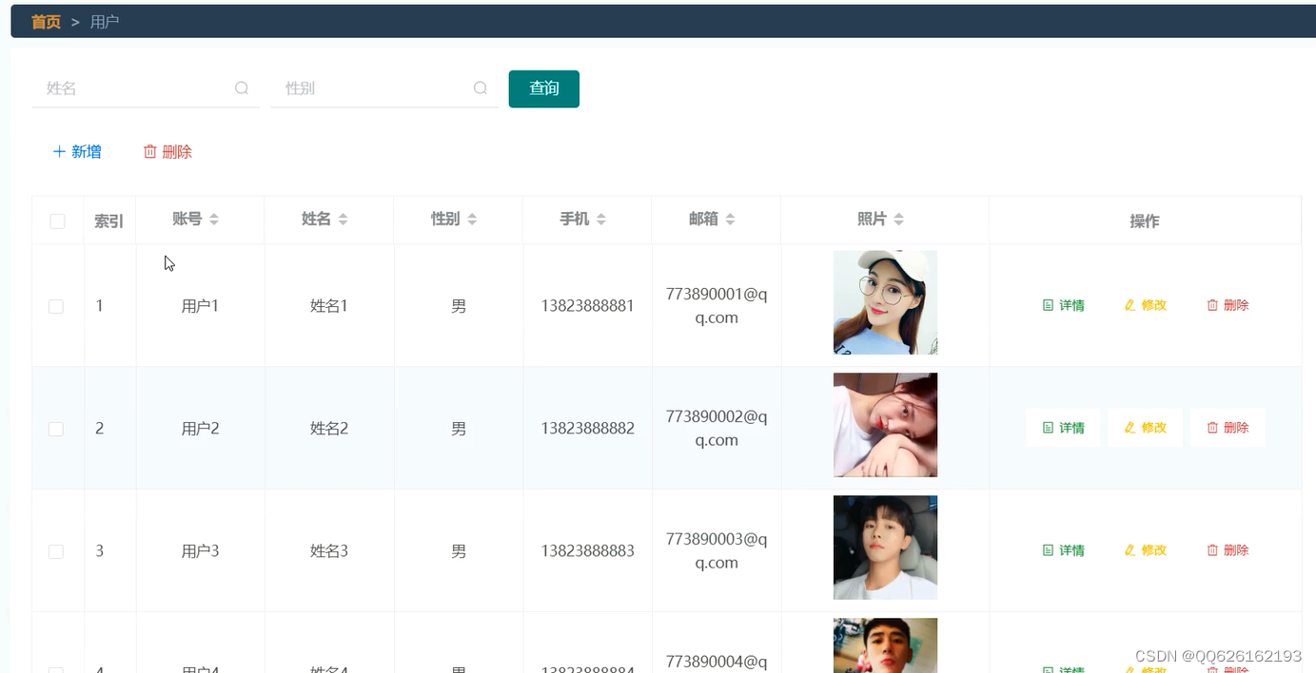Go to 首页 in breadcrumb
1316x673 pixels.
coord(46,21)
